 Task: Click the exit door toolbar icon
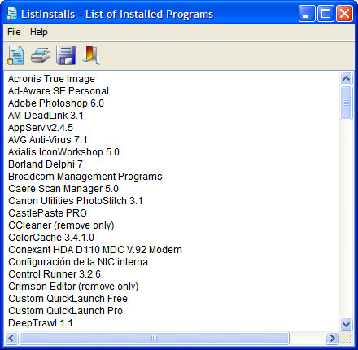(x=91, y=55)
